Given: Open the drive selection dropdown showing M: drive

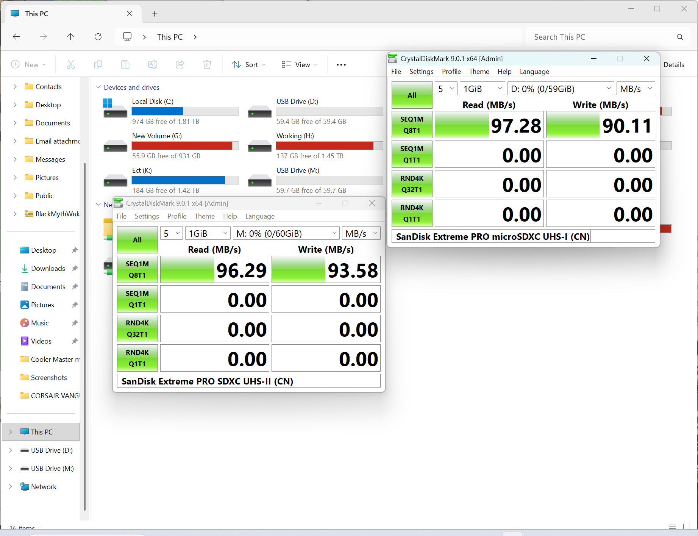Looking at the screenshot, I should pyautogui.click(x=286, y=233).
